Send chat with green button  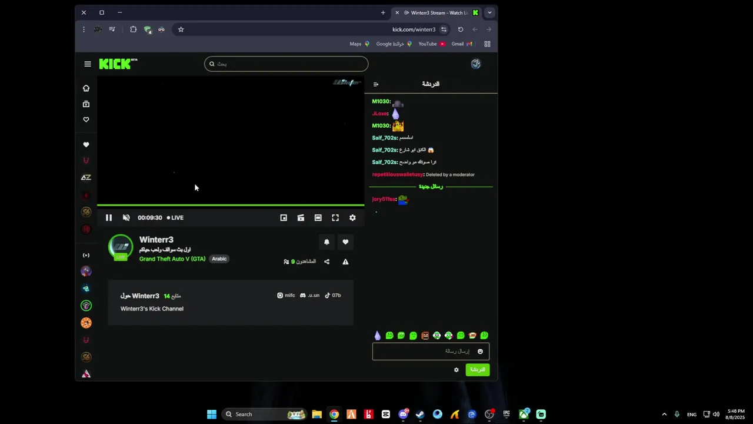click(x=477, y=370)
